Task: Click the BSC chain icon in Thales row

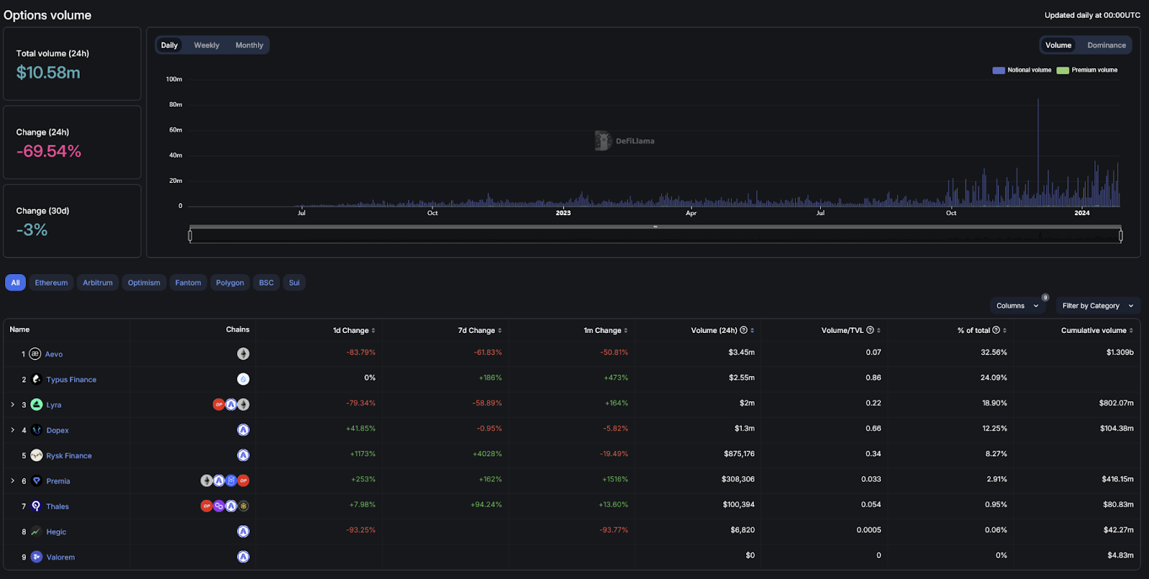Action: coord(243,506)
